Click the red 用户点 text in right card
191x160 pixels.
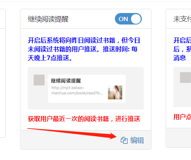(182, 117)
